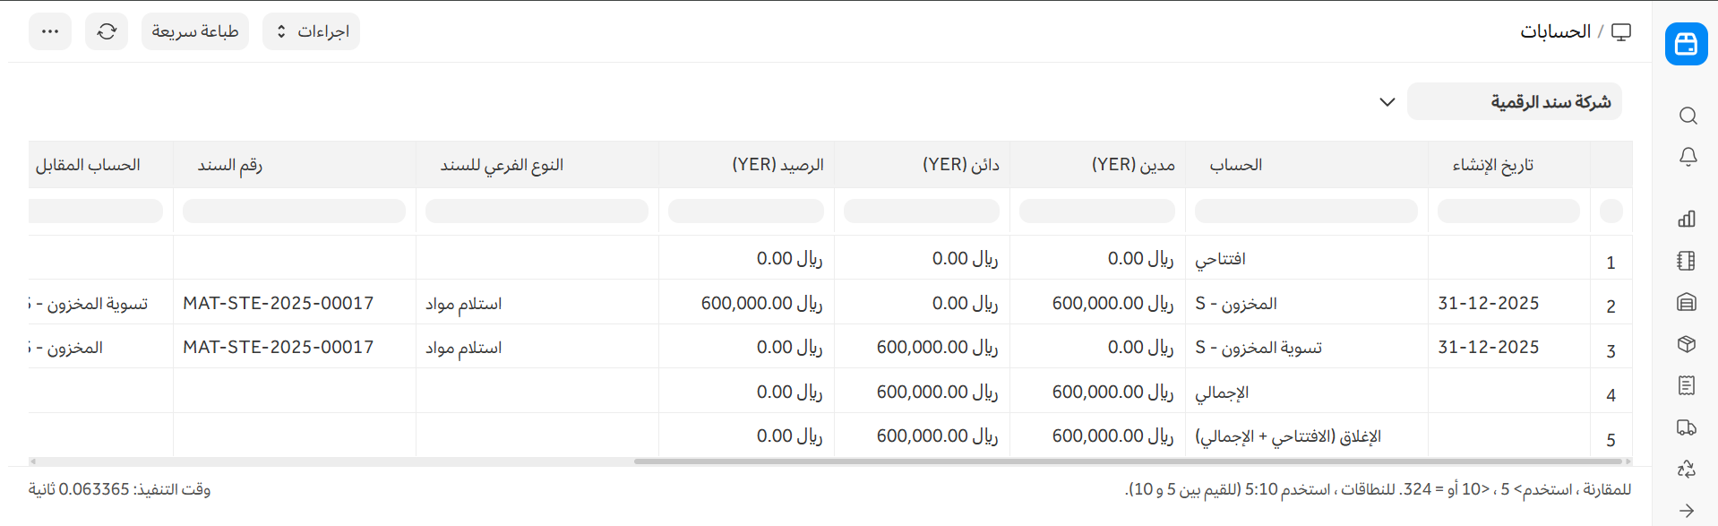Open notifications bell in sidebar

pos(1688,157)
